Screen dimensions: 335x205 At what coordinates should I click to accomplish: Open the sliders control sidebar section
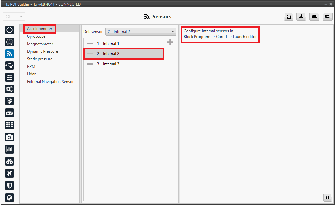[x=9, y=77]
